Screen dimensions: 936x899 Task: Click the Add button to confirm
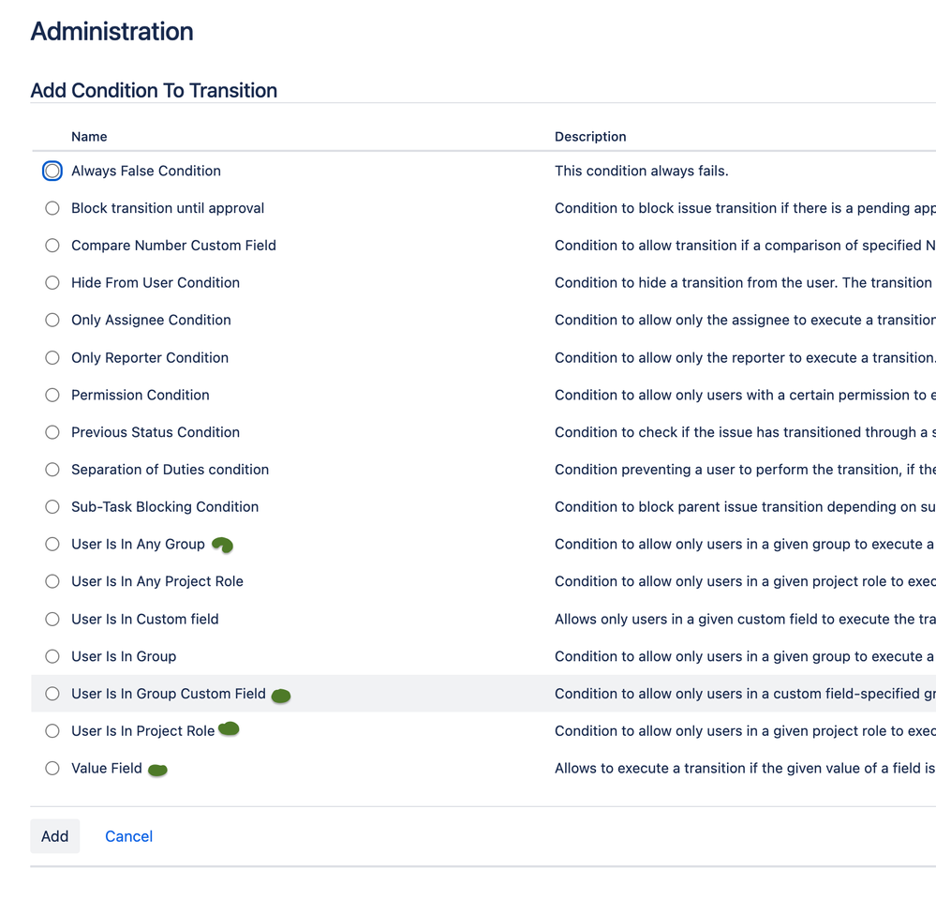coord(54,835)
